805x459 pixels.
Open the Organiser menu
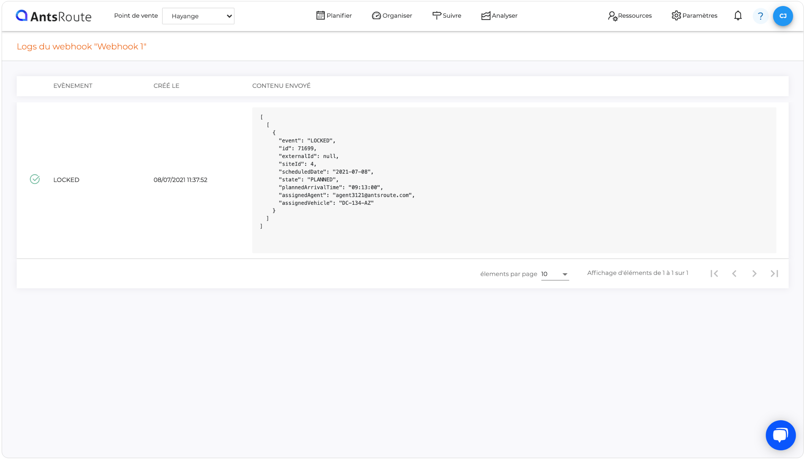pos(392,16)
